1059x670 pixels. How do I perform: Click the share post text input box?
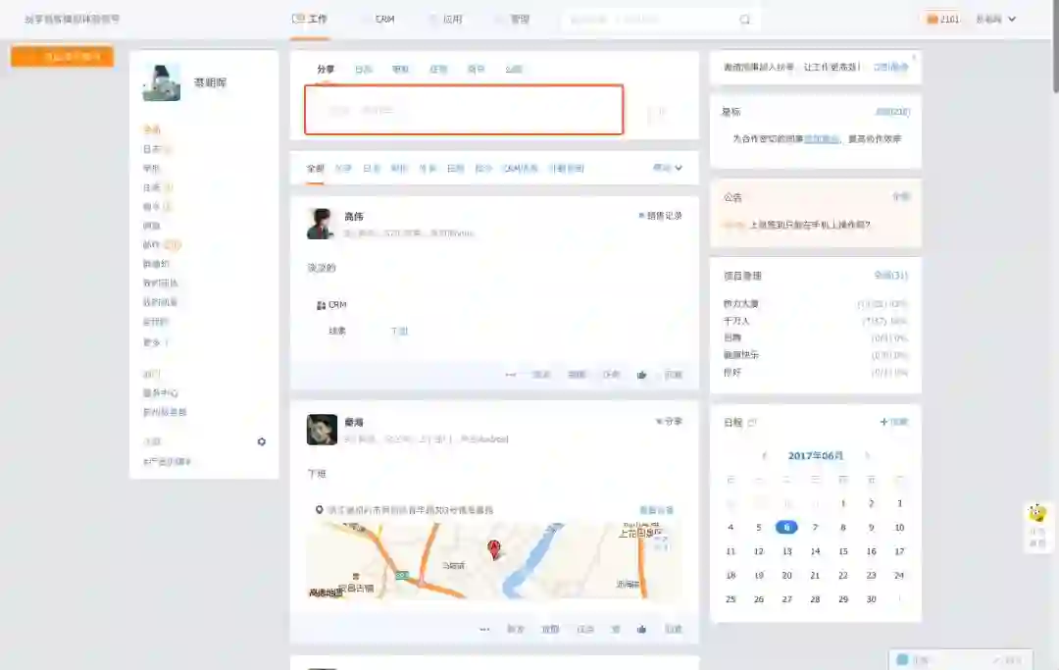pos(464,110)
